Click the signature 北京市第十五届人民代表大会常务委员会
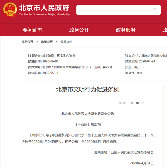 124,152
